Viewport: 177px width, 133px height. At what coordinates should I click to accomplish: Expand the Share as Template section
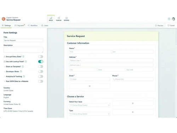tap(5, 67)
